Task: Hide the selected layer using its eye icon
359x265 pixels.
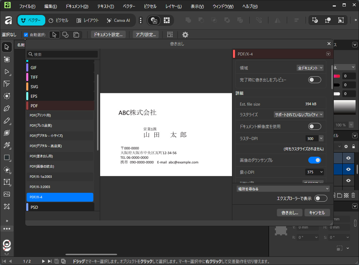Action: click(348, 169)
